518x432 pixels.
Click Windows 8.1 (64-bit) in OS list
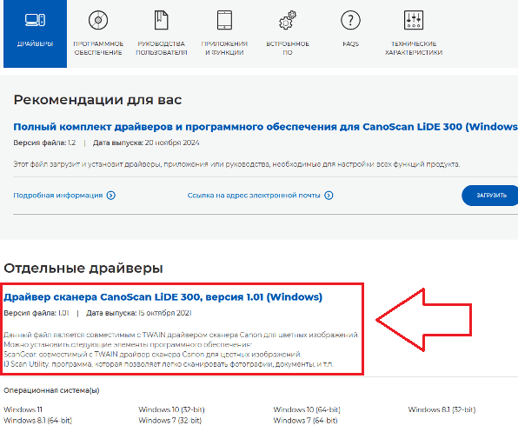[x=37, y=421]
